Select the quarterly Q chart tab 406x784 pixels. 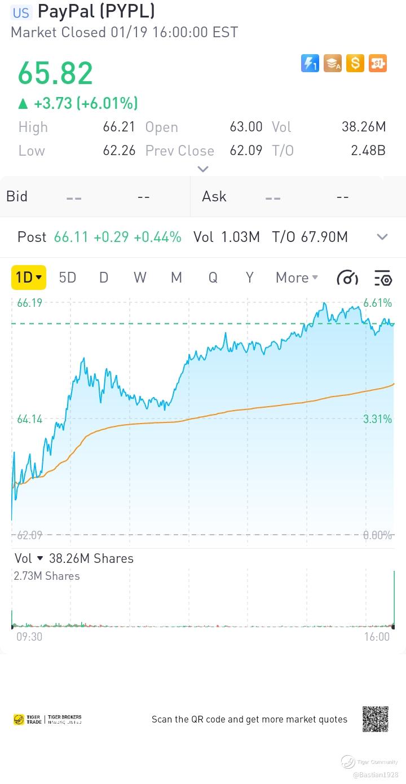pos(213,278)
